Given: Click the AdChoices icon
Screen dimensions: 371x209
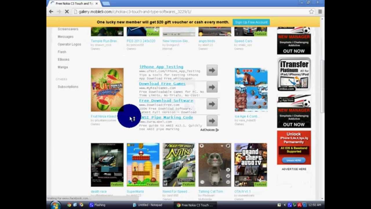Looking at the screenshot, I should click(217, 130).
